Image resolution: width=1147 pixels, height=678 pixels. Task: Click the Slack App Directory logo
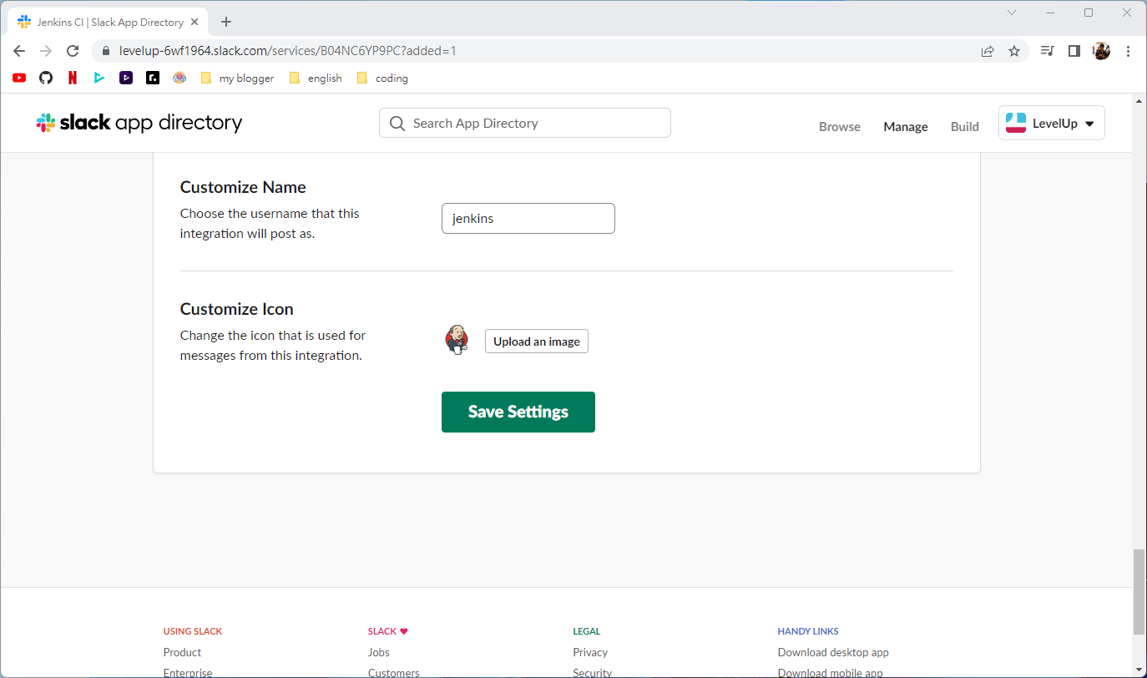point(139,123)
